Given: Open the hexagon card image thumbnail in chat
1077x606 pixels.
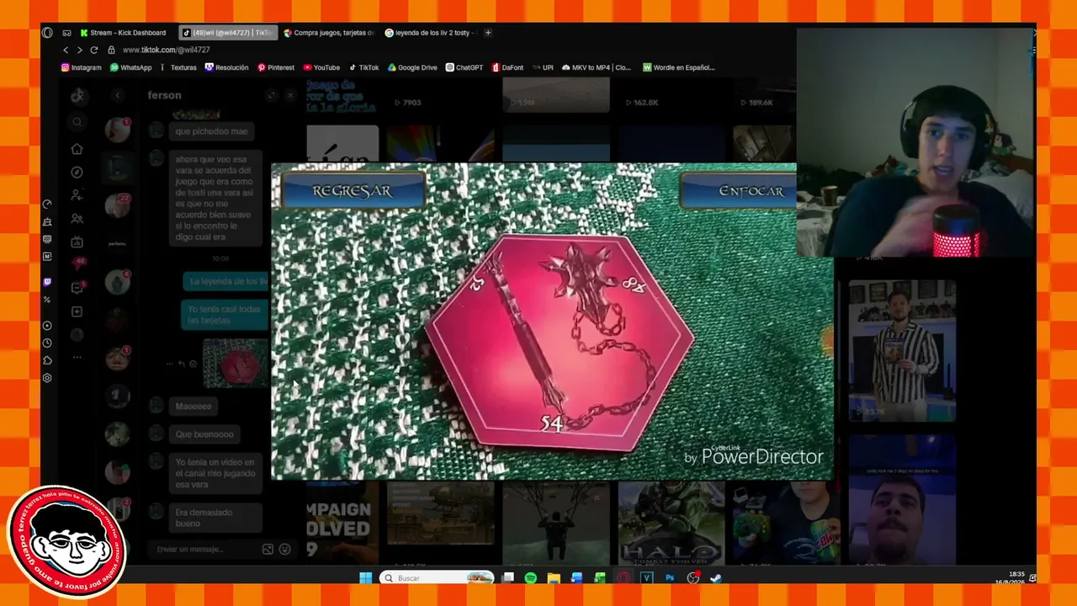Looking at the screenshot, I should pos(236,364).
